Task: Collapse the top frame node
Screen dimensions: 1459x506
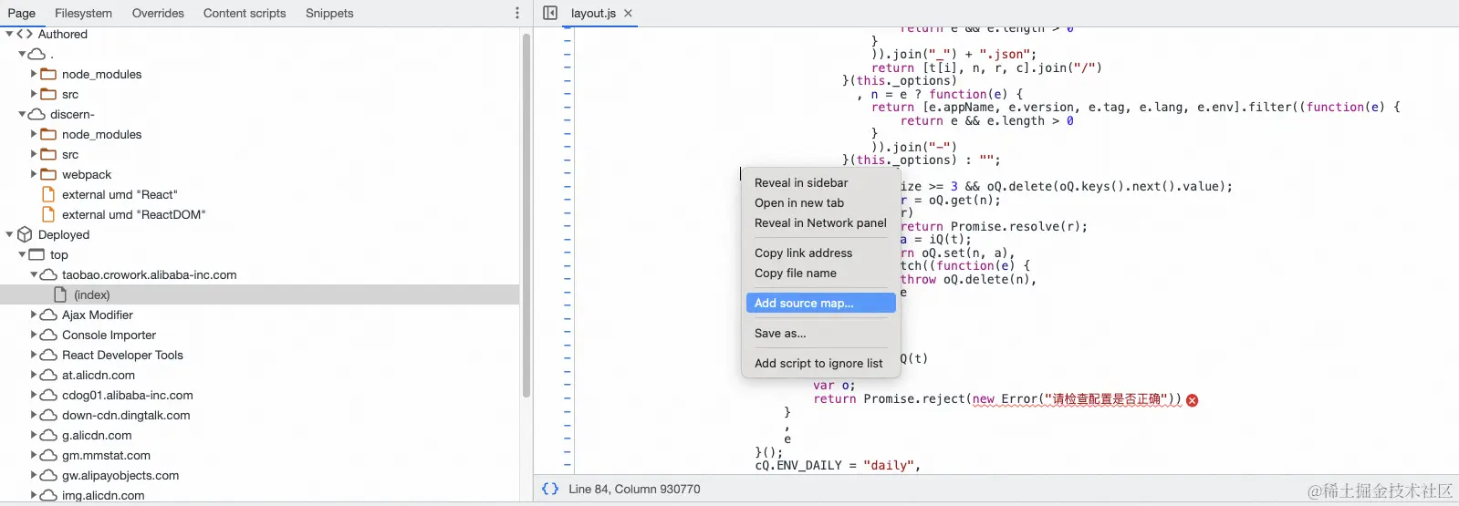Action: tap(22, 254)
